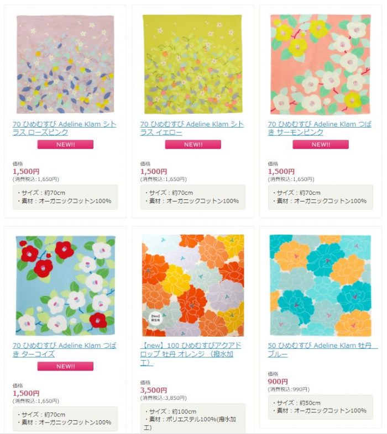
Task: Click the 【new】100 ひめむすびアクアドロップ 牡丹 オレンジ link
Action: (191, 354)
